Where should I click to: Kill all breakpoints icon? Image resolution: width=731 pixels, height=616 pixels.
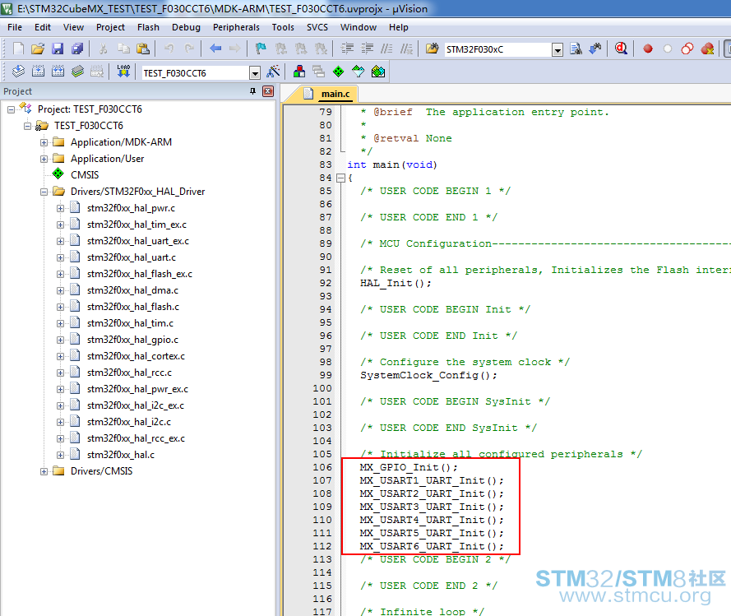(707, 49)
